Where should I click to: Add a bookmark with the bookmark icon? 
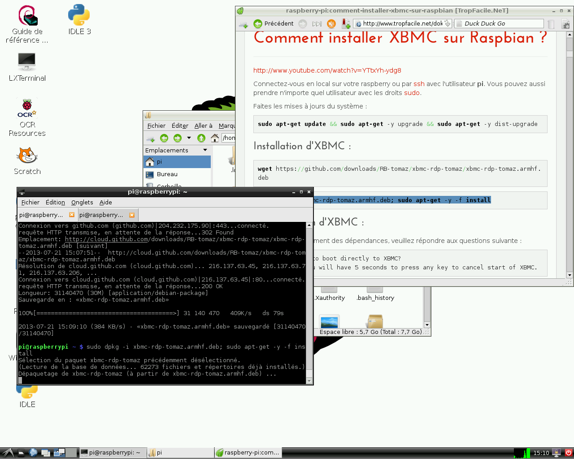346,24
